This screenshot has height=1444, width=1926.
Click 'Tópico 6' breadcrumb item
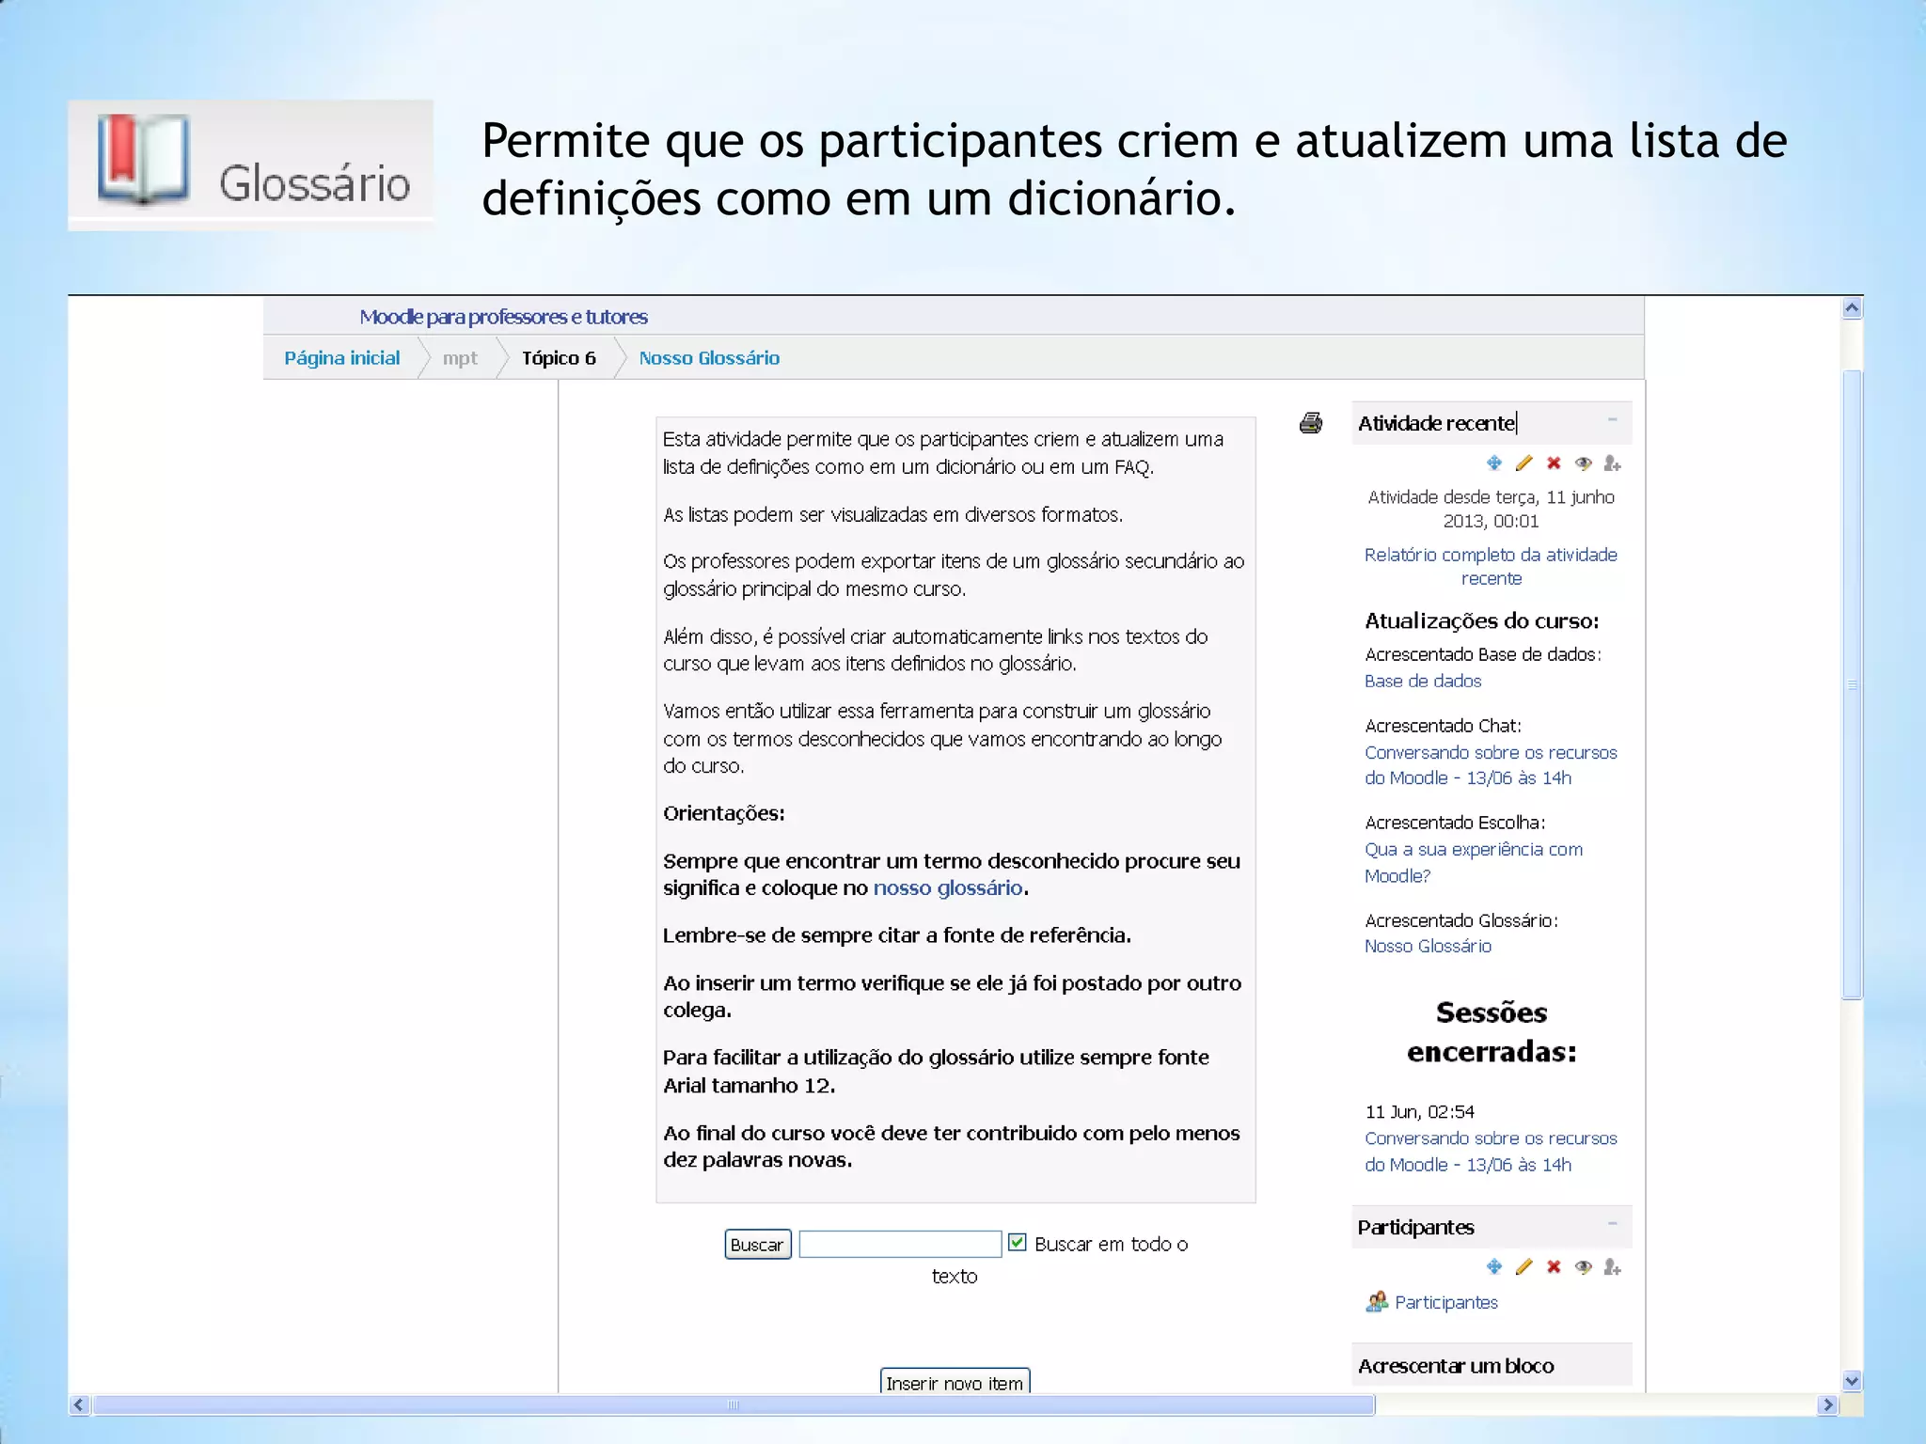pos(559,358)
